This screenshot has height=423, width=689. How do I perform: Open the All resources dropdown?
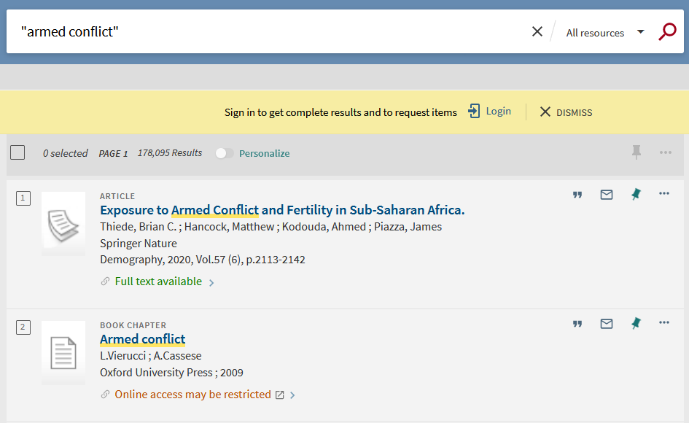pyautogui.click(x=605, y=33)
